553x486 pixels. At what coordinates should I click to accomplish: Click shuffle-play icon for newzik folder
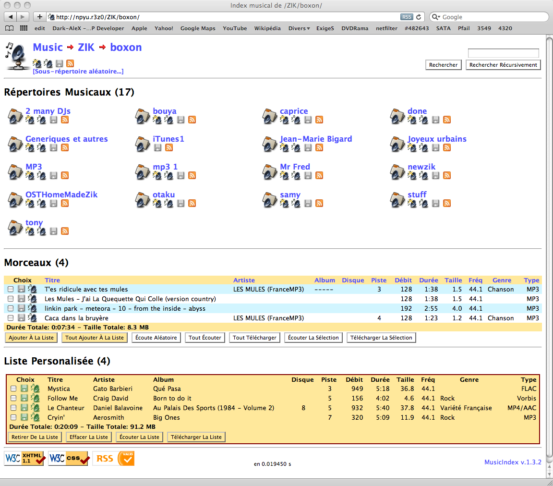(x=411, y=175)
